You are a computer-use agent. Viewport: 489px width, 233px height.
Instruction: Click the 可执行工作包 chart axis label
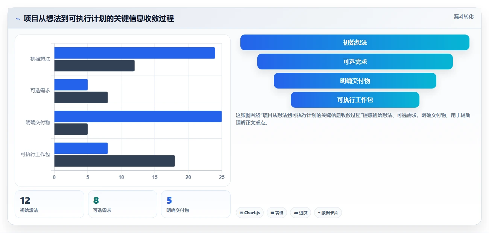click(35, 155)
